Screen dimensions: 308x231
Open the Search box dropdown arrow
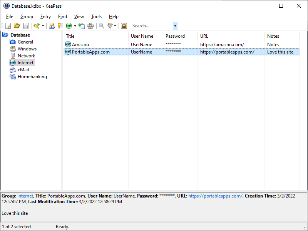(x=175, y=26)
